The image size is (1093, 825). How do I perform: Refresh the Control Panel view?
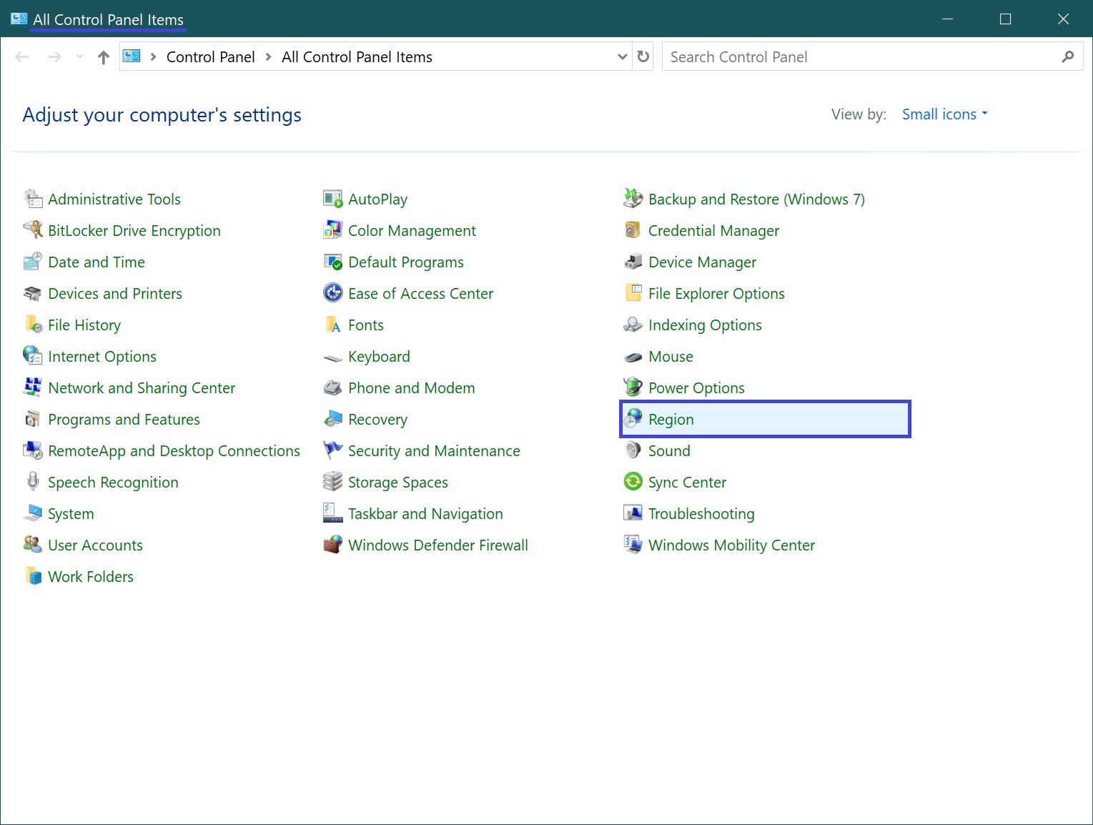point(643,56)
